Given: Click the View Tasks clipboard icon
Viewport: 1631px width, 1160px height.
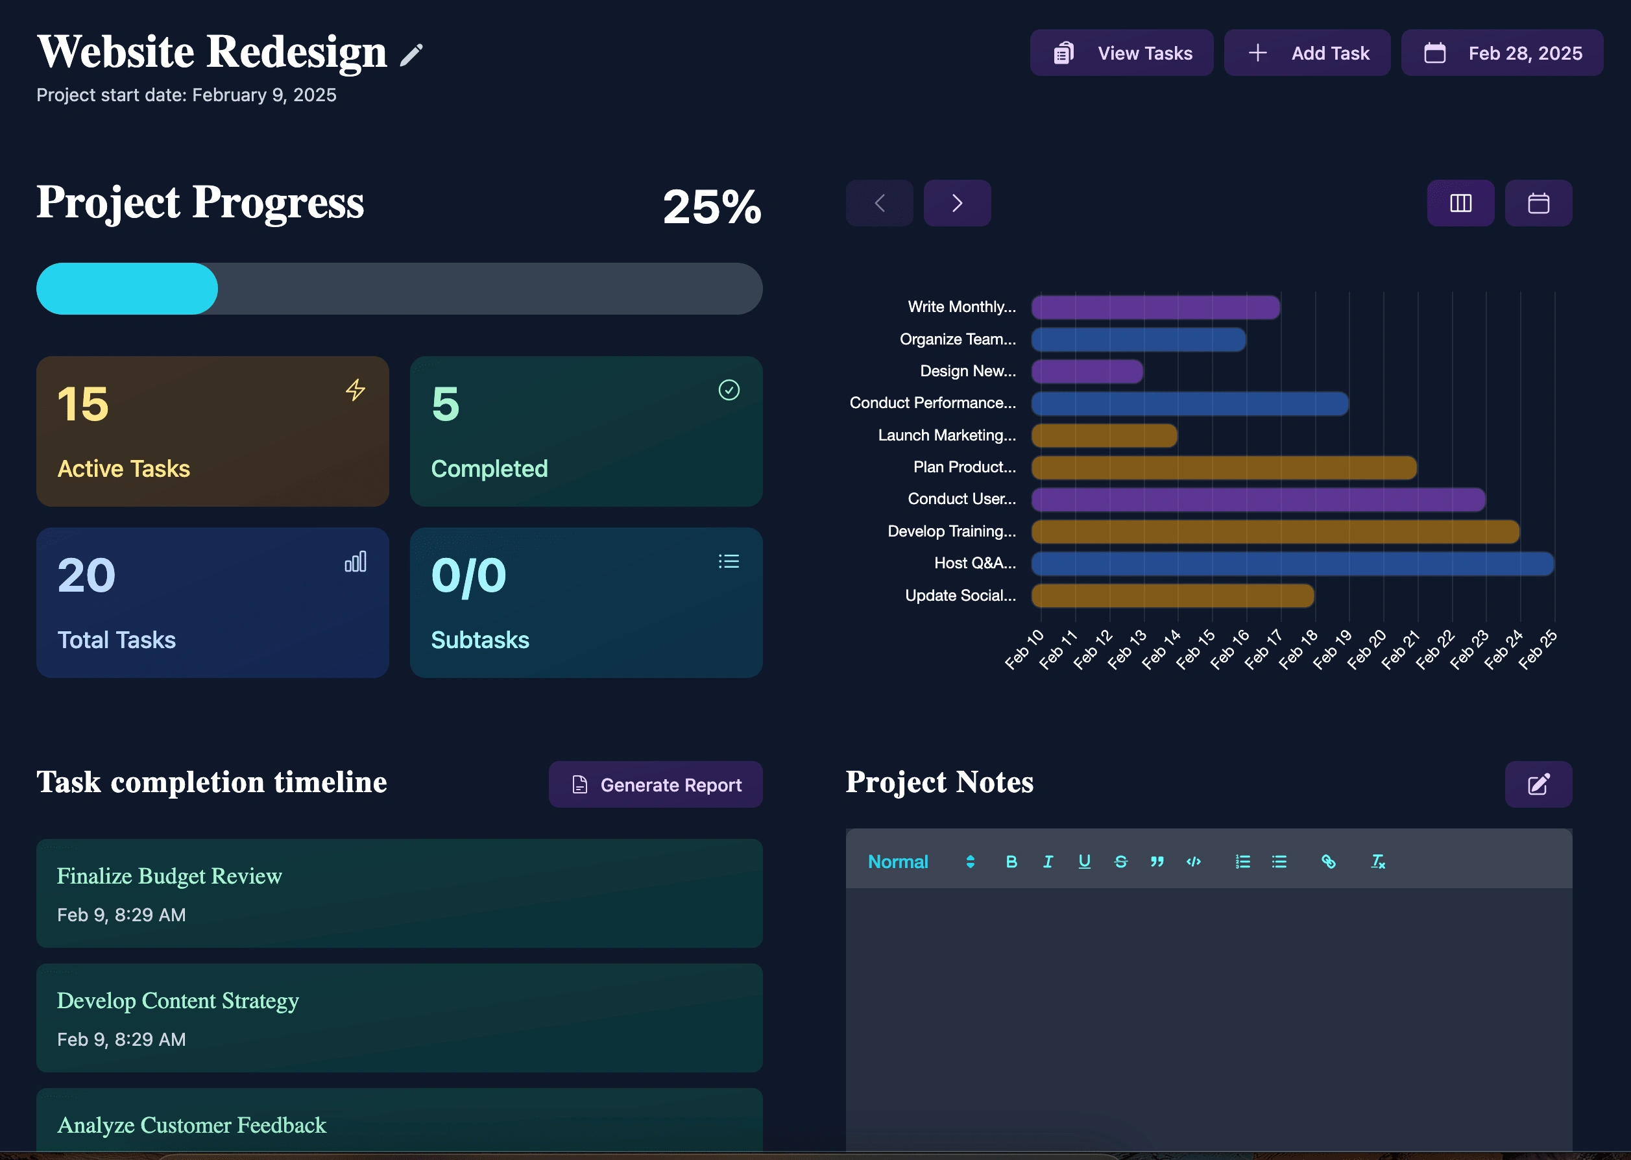Looking at the screenshot, I should point(1063,53).
